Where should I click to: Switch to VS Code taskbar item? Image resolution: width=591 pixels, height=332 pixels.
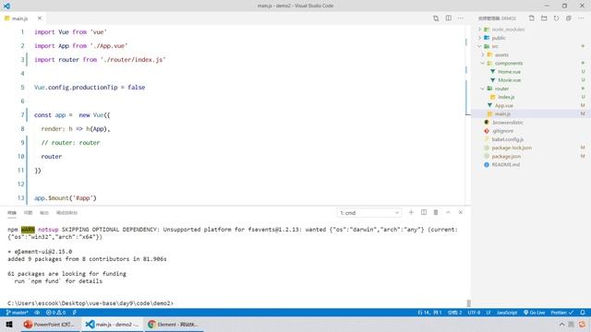pos(113,325)
